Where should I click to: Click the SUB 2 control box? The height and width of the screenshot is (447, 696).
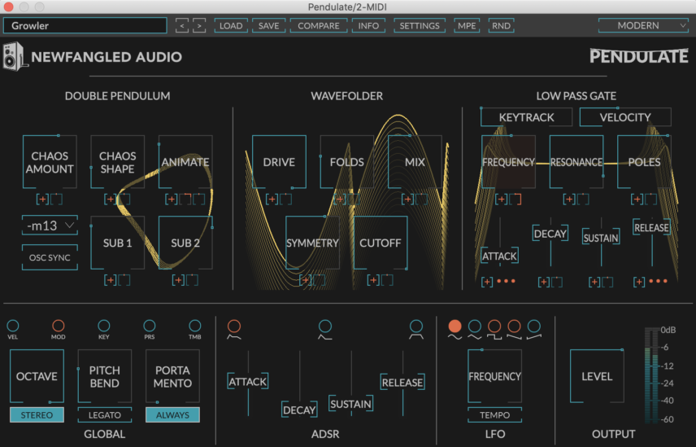pos(185,243)
